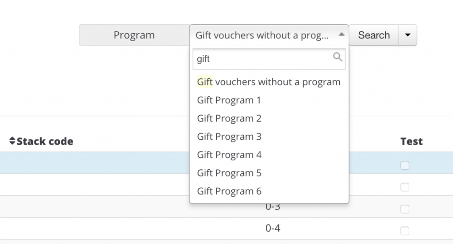The height and width of the screenshot is (244, 453).
Task: Sort by the Stack code column header
Action: click(x=45, y=141)
